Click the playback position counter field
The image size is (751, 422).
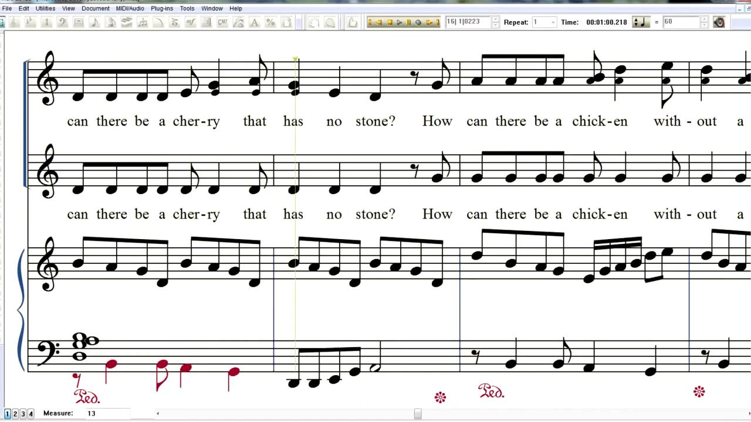[468, 22]
